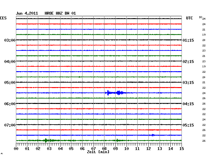Image resolution: width=207 pixels, height=157 pixels.
Task: Click minute tick label '14' on time axis
Action: pos(171,149)
